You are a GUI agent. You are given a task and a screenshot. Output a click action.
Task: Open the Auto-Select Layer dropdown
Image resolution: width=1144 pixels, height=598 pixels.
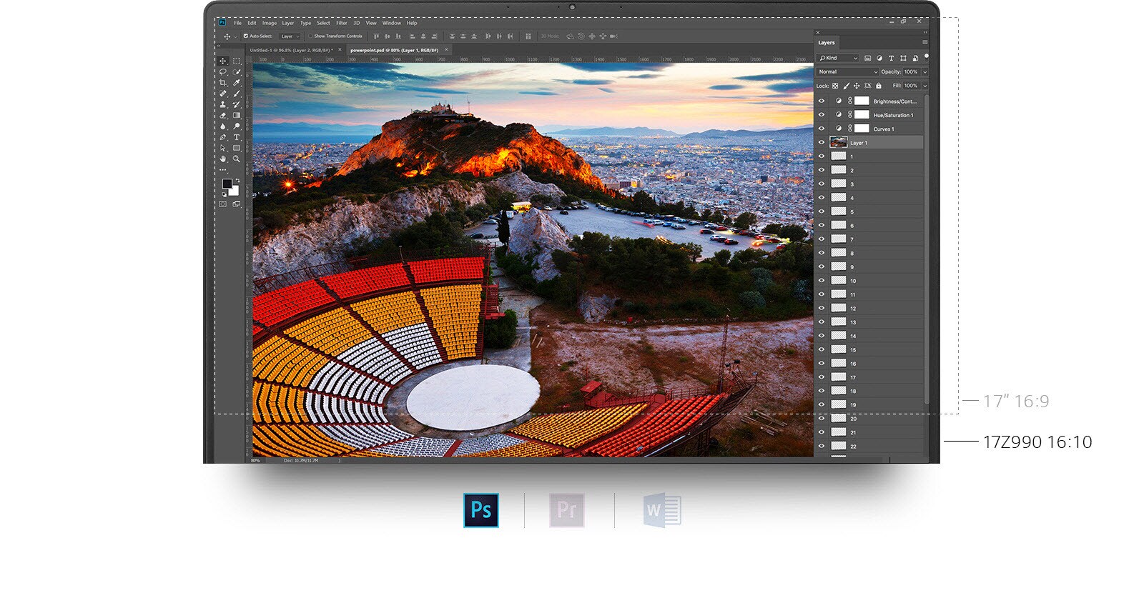point(289,36)
